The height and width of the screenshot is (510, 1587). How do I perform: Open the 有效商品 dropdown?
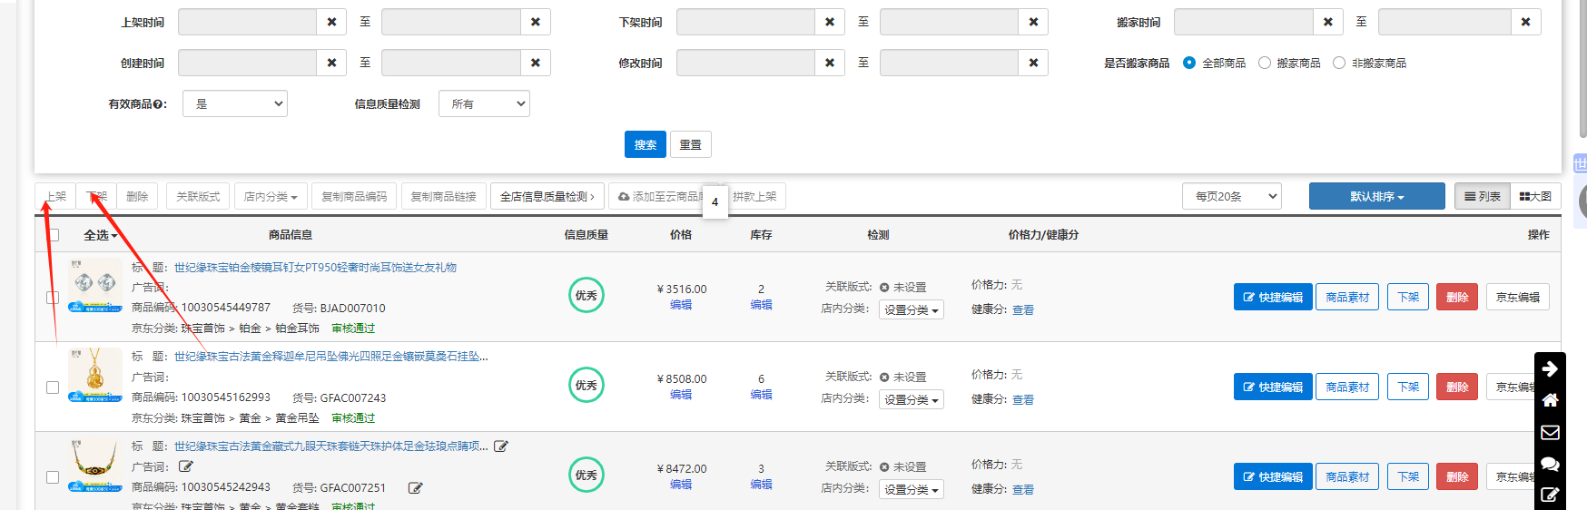click(x=235, y=104)
